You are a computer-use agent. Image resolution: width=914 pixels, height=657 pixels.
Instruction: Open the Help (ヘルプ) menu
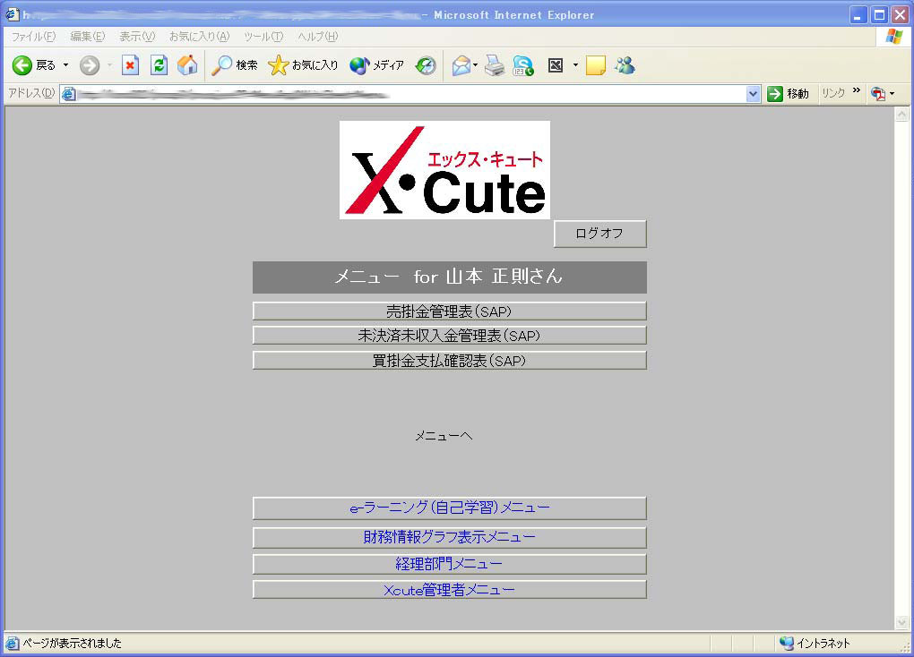coord(318,37)
